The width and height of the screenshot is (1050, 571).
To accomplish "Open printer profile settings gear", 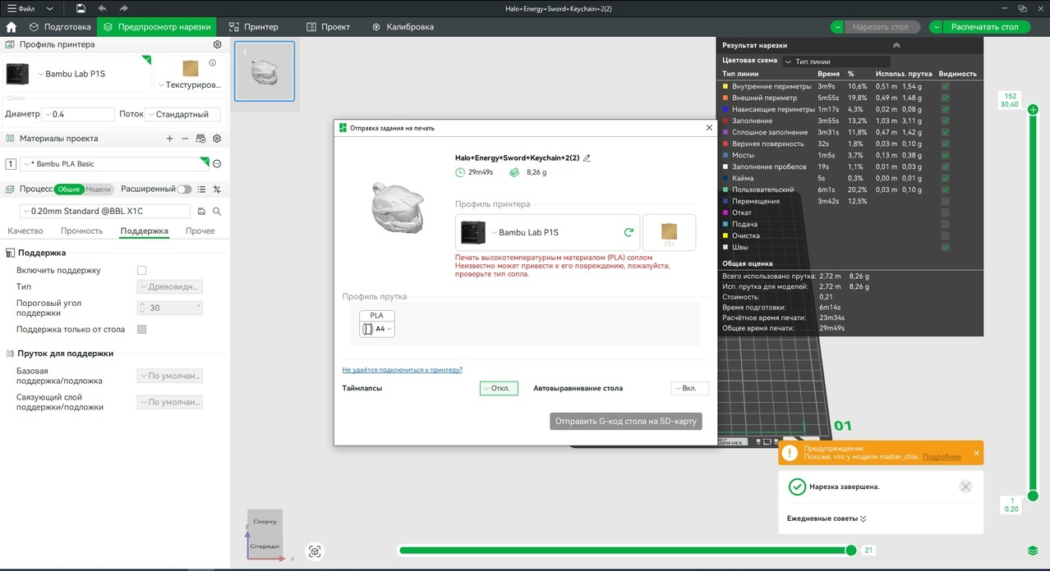I will [x=217, y=44].
